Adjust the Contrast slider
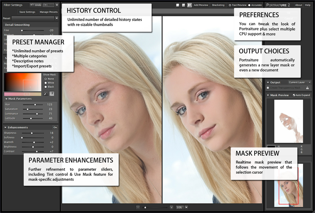 pos(33,152)
